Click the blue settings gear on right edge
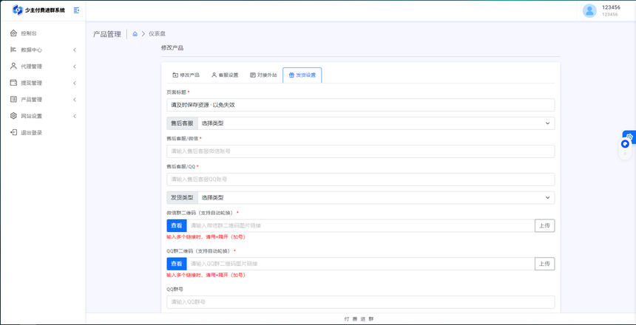 click(629, 137)
